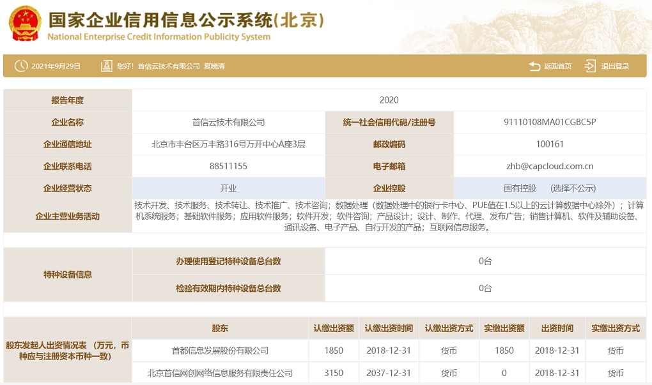This screenshot has height=385, width=652.
Task: Select report year value 2020
Action: pyautogui.click(x=389, y=100)
